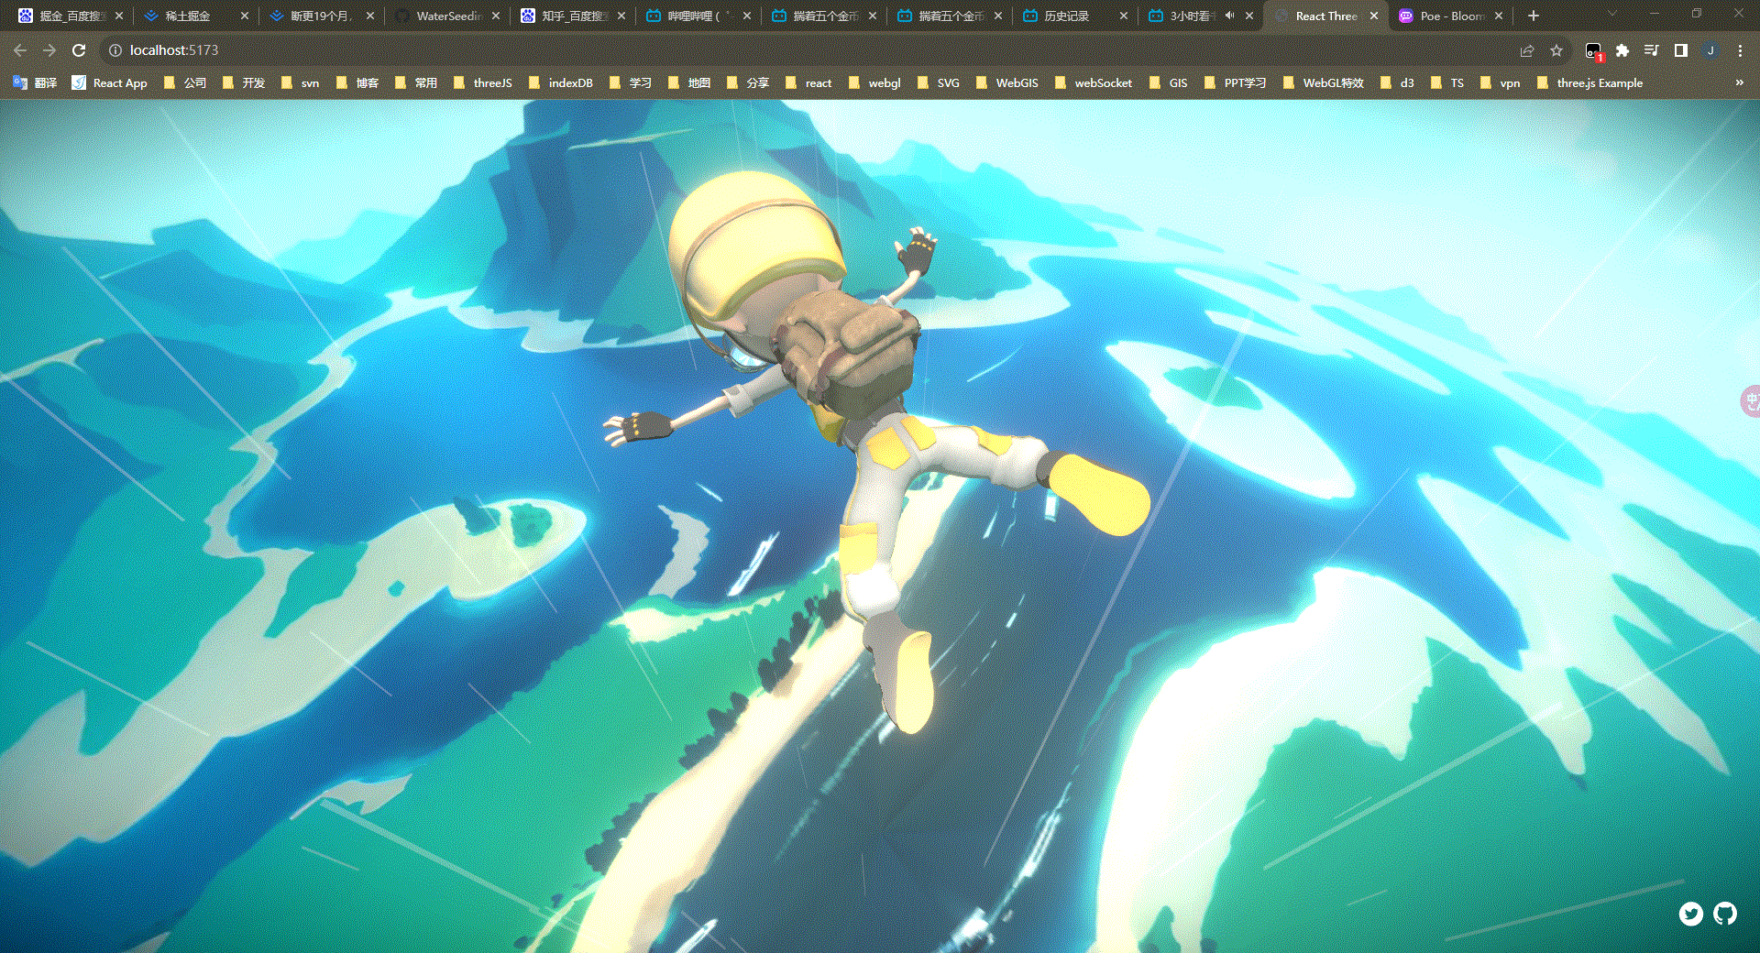Open the d3 bookmark folder

1397,82
